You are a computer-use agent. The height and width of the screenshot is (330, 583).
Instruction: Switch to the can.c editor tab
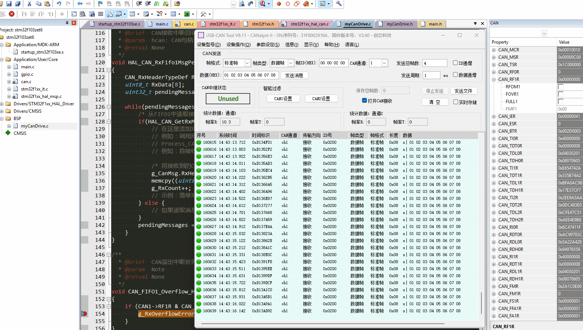pos(185,24)
